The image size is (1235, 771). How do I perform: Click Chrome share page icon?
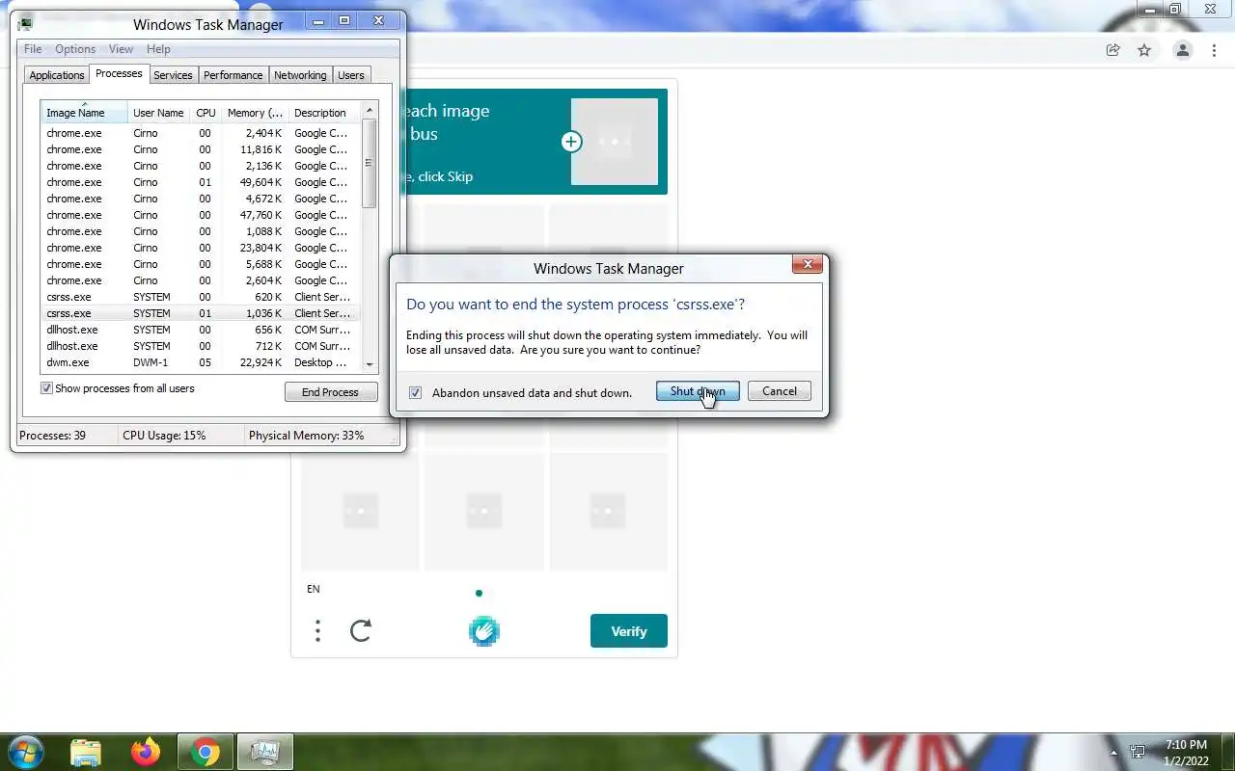tap(1112, 50)
